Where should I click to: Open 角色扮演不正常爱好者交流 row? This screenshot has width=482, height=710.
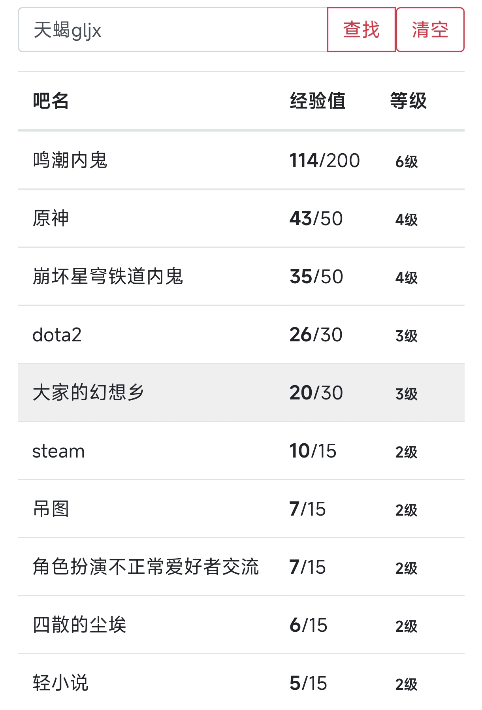point(241,567)
